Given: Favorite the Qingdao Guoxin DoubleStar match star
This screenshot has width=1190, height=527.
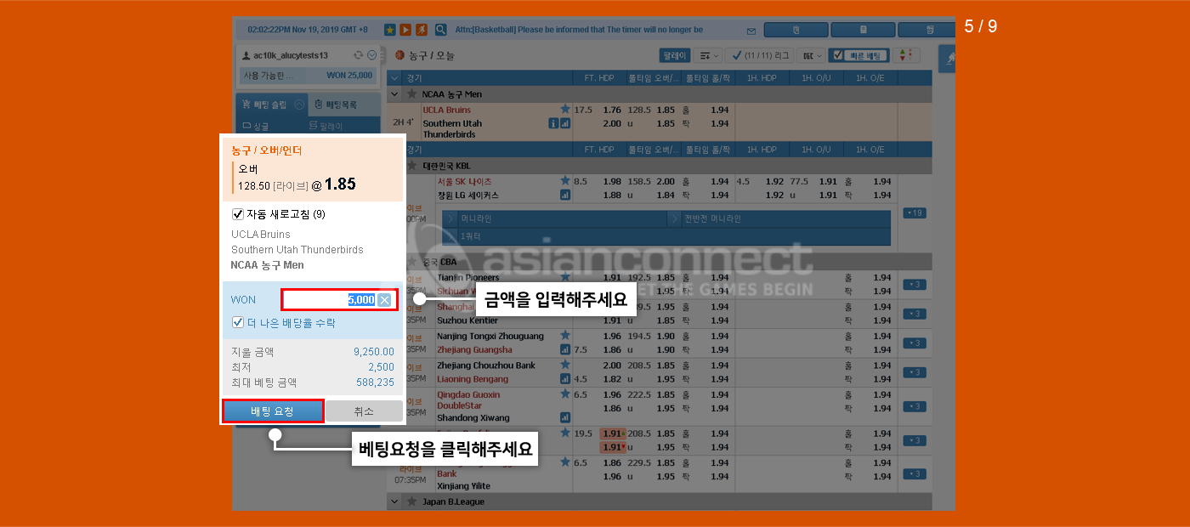Looking at the screenshot, I should coord(565,394).
